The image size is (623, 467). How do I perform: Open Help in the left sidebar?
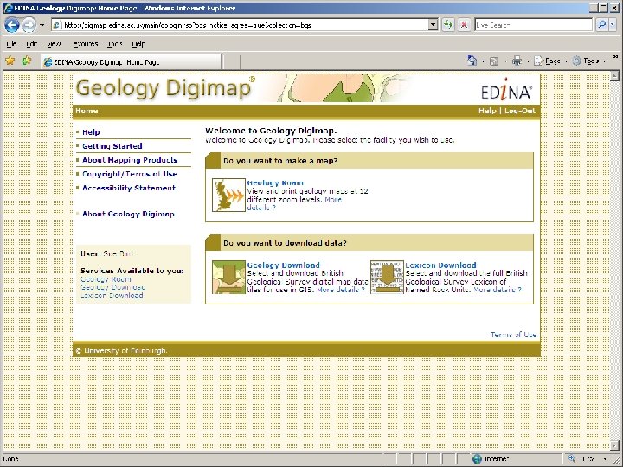tap(91, 132)
